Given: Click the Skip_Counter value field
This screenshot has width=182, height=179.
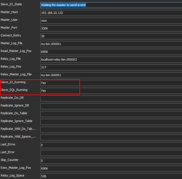Looking at the screenshot, I should pyautogui.click(x=111, y=161).
